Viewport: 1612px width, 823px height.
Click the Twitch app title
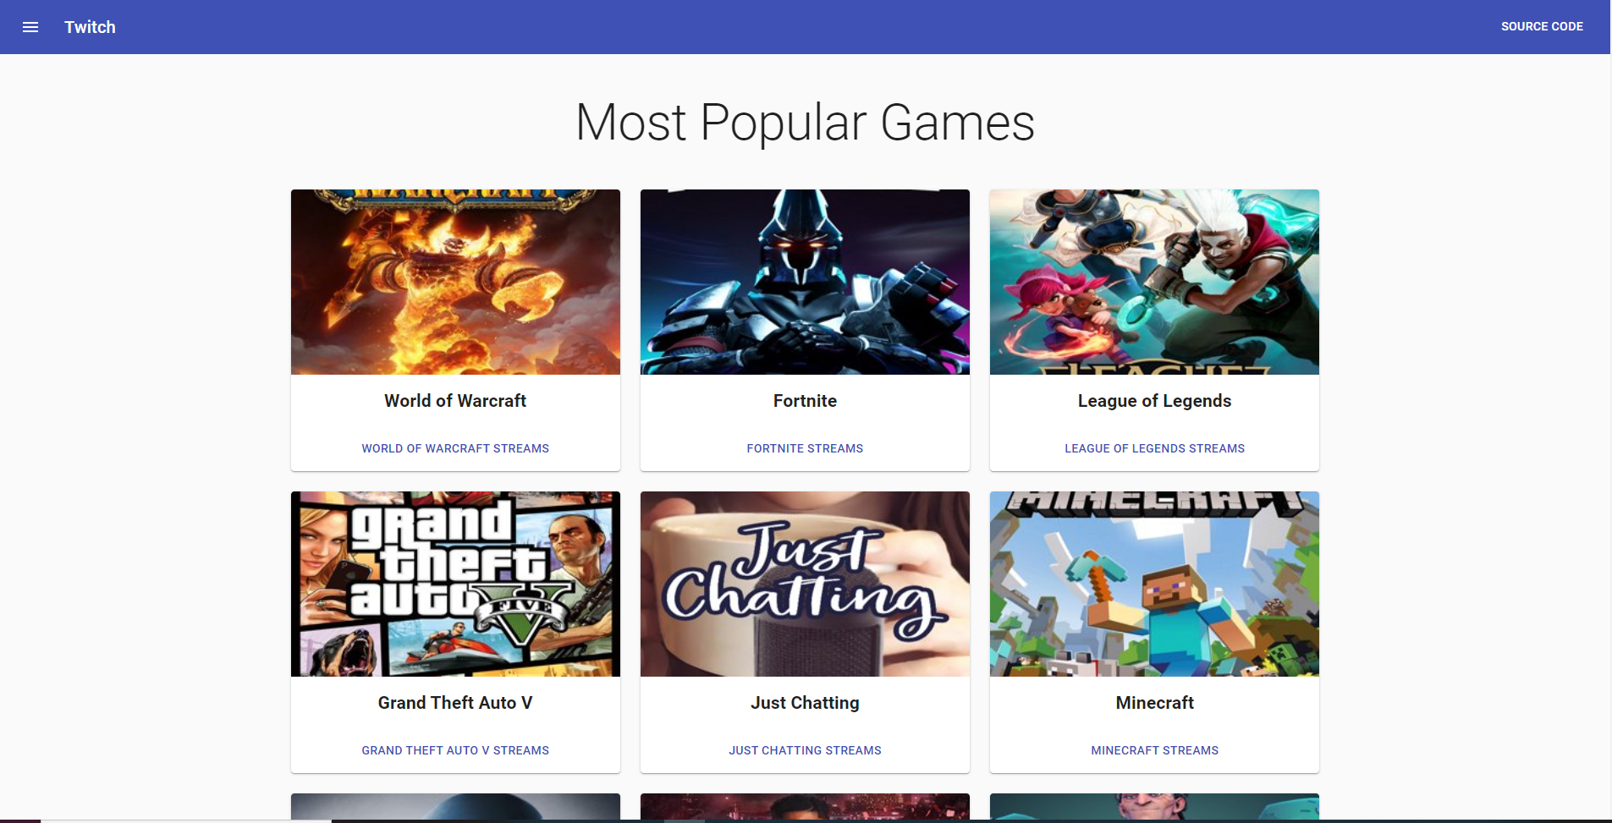90,27
